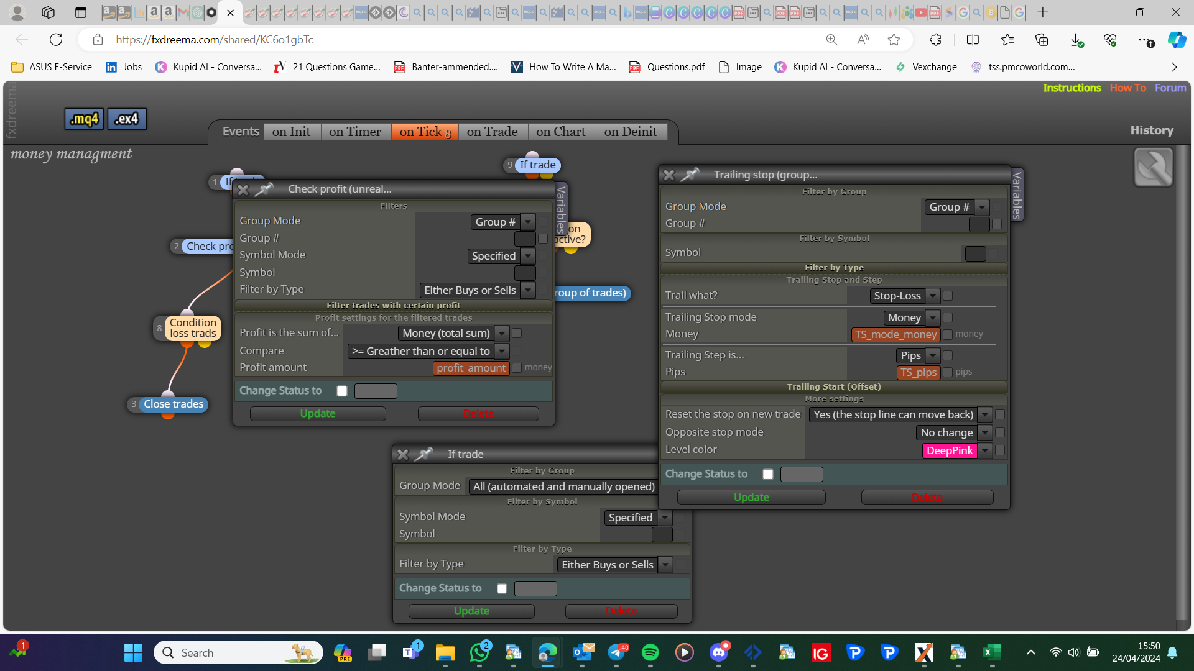
Task: Tick checkbox beside profit_amount value
Action: click(x=516, y=368)
